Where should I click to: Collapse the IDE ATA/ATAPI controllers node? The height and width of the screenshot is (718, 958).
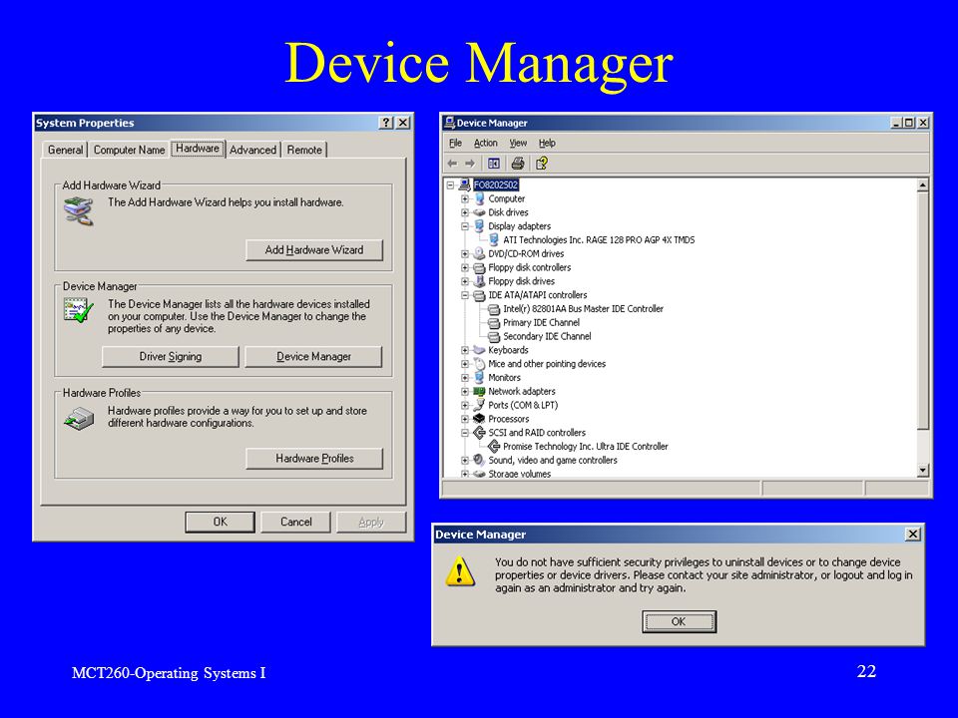point(465,295)
